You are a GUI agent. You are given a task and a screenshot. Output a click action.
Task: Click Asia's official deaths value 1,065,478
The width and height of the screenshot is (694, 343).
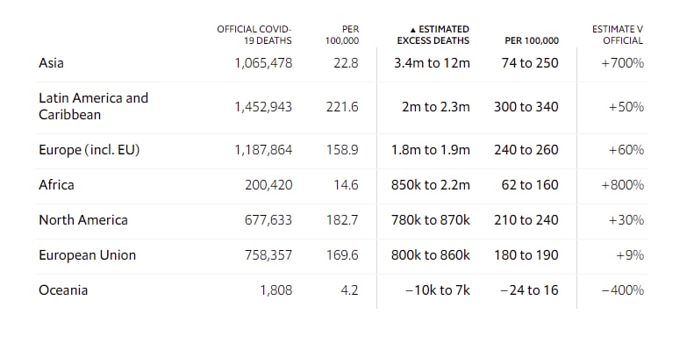coord(263,63)
